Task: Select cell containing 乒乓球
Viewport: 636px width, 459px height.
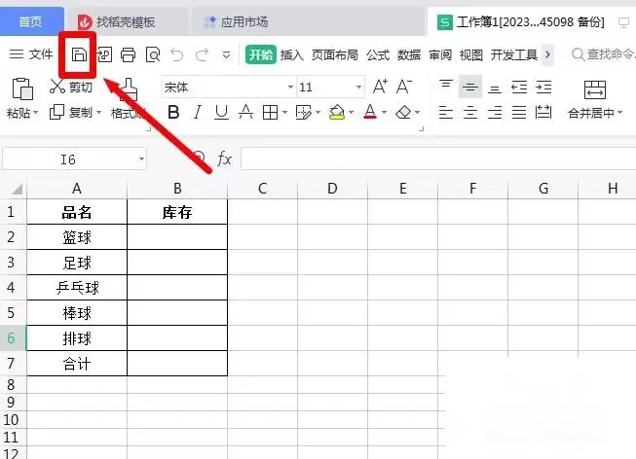Action: tap(77, 288)
